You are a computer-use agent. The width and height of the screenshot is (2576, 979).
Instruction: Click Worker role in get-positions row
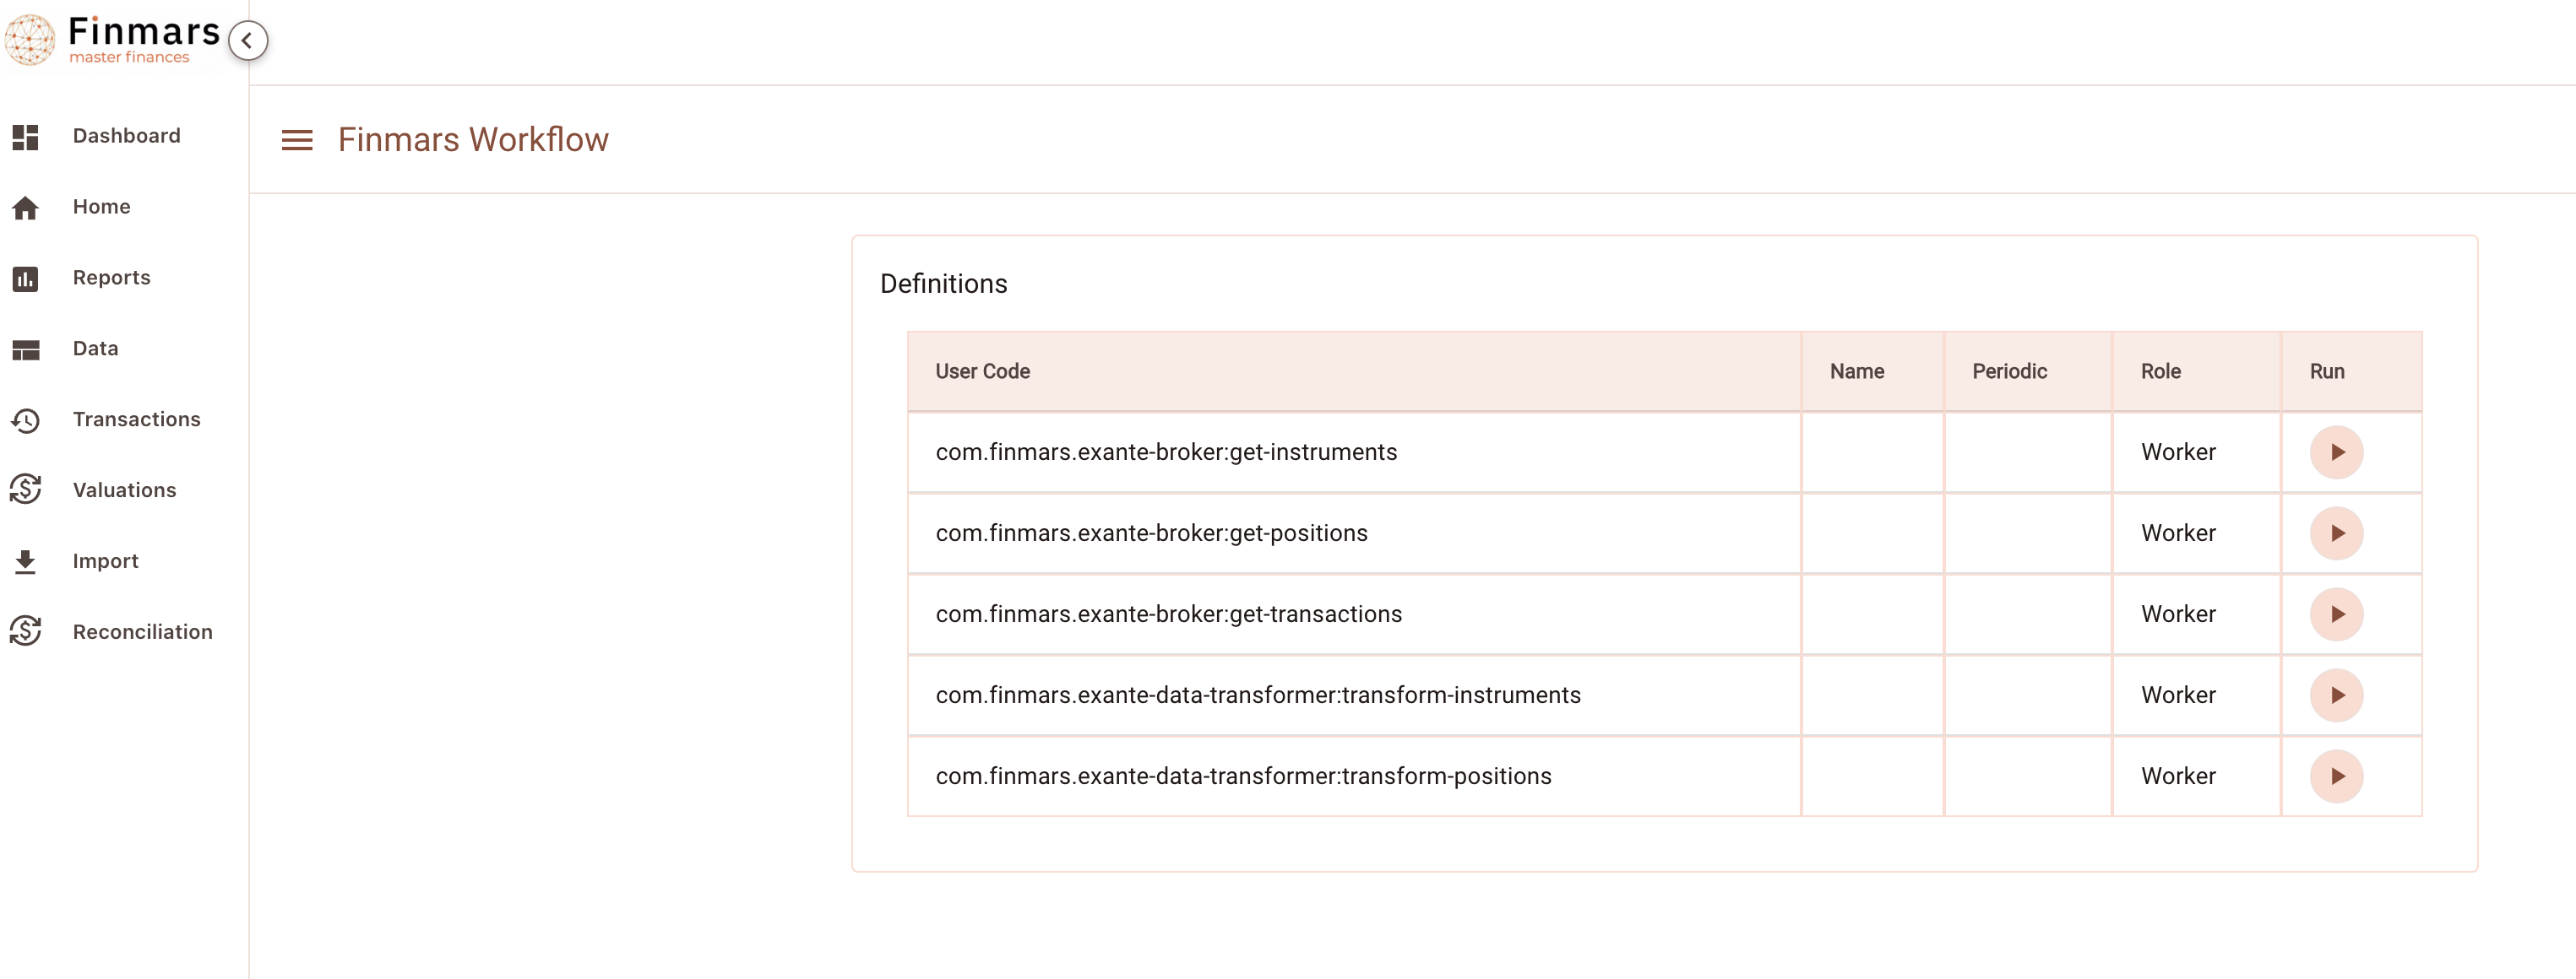[2178, 533]
